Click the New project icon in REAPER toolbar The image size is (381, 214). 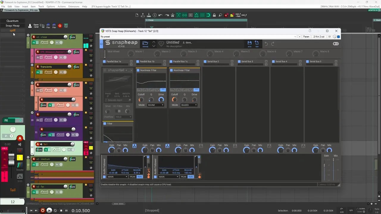point(137,15)
